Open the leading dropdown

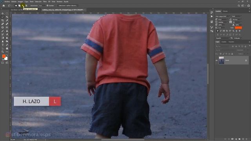(x=237, y=19)
